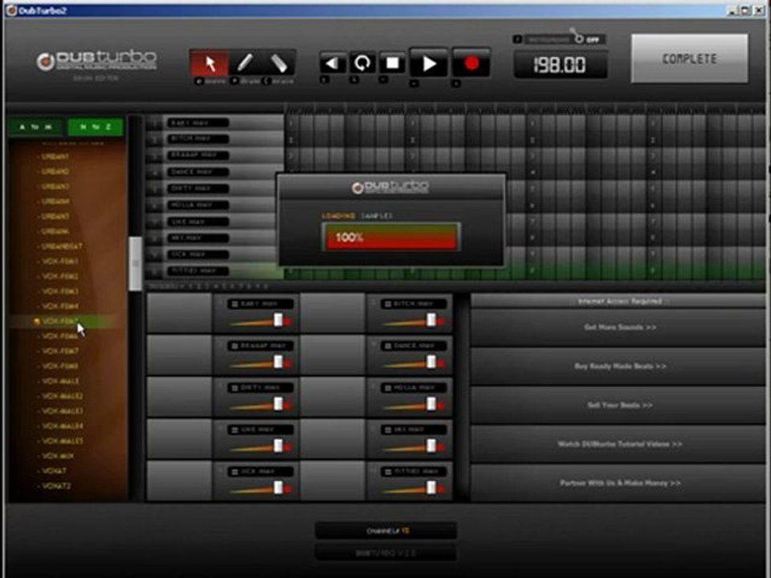Viewport: 771px width, 578px height.
Task: Click the 198.00 tempo display
Action: point(560,65)
